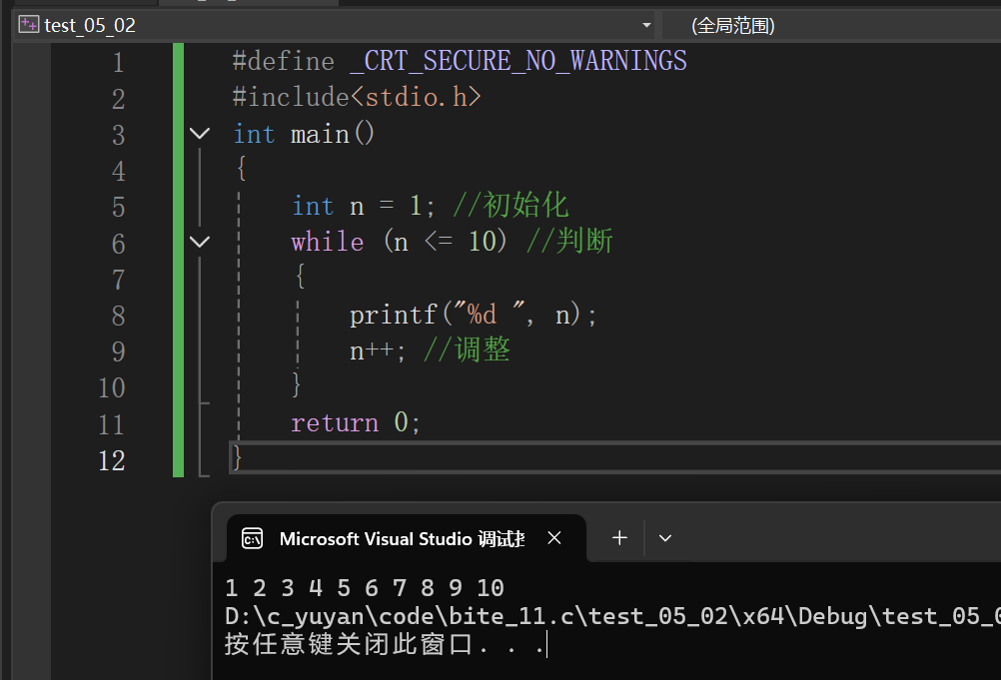Screen dimensions: 1001x680
Task: Click the #define directive keyword
Action: tap(284, 61)
